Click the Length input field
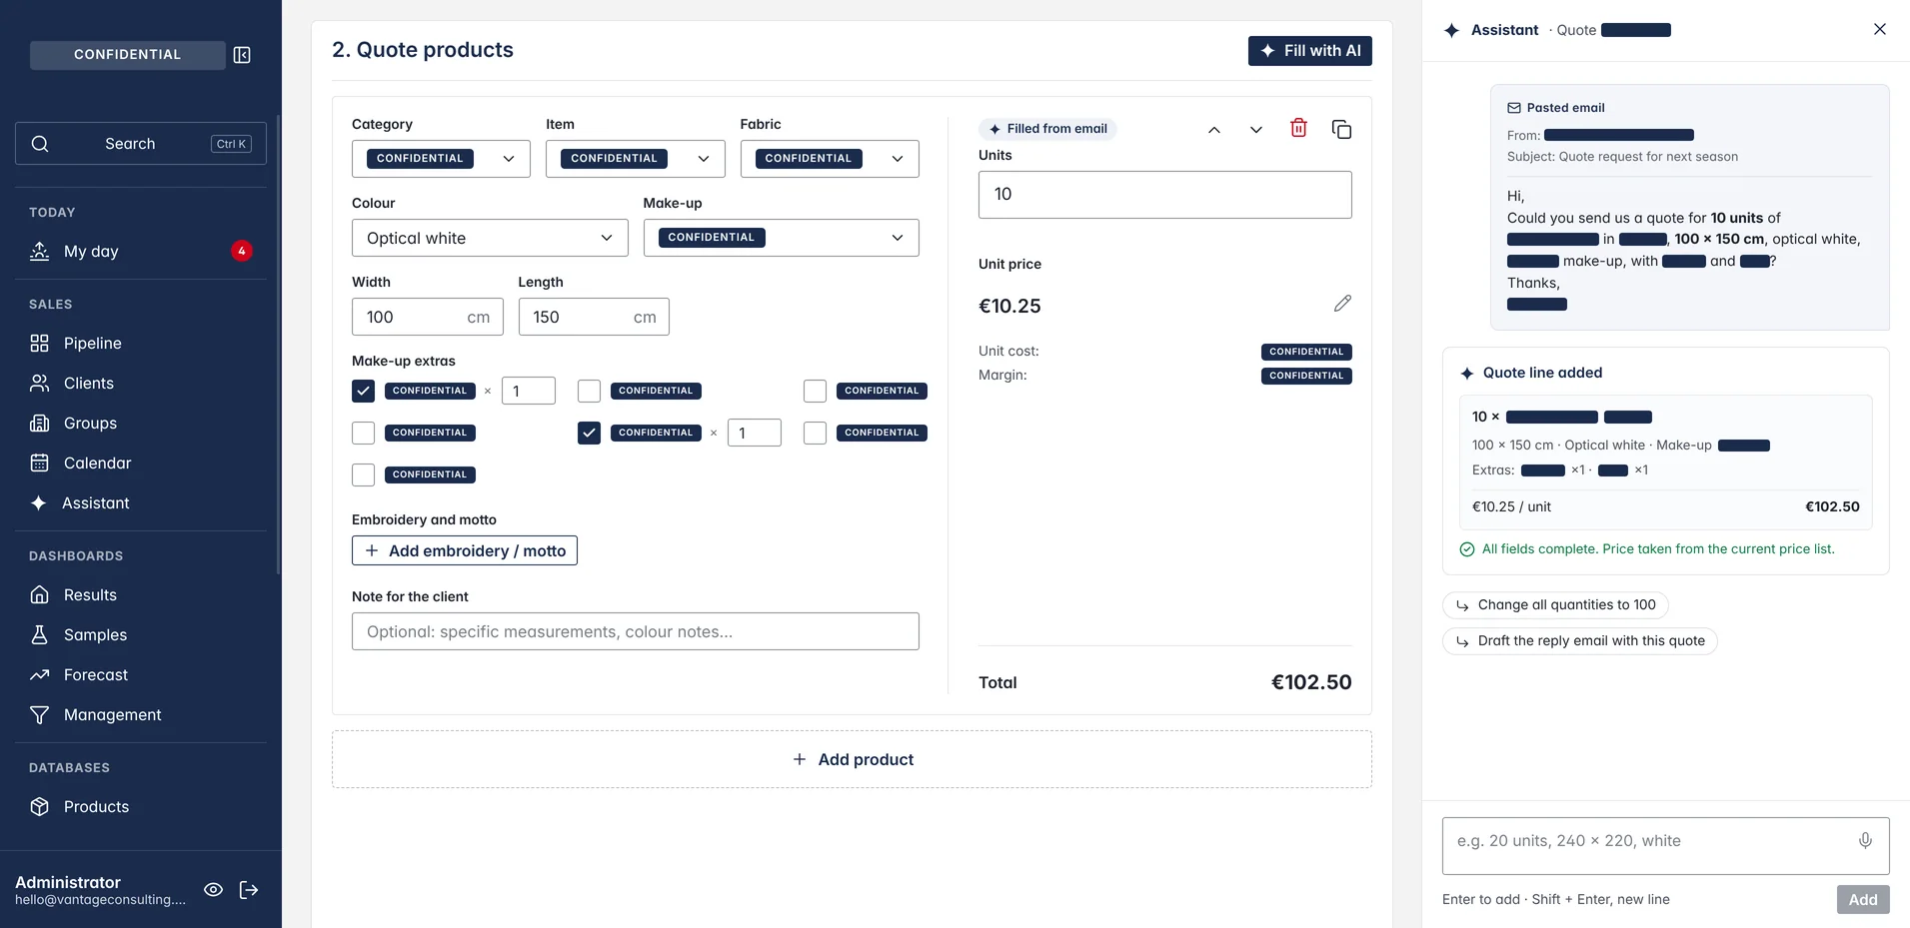1910x928 pixels. pos(594,317)
